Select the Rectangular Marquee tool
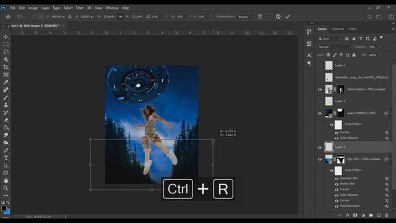The height and width of the screenshot is (223, 396). pyautogui.click(x=6, y=45)
